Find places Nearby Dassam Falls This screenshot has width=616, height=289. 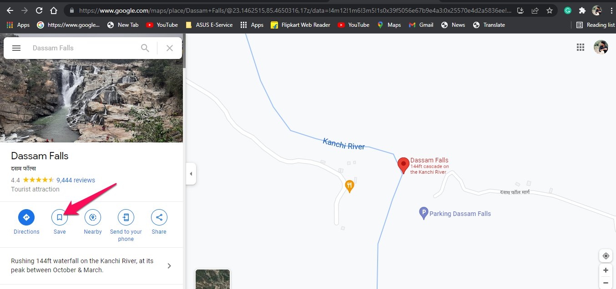point(93,218)
